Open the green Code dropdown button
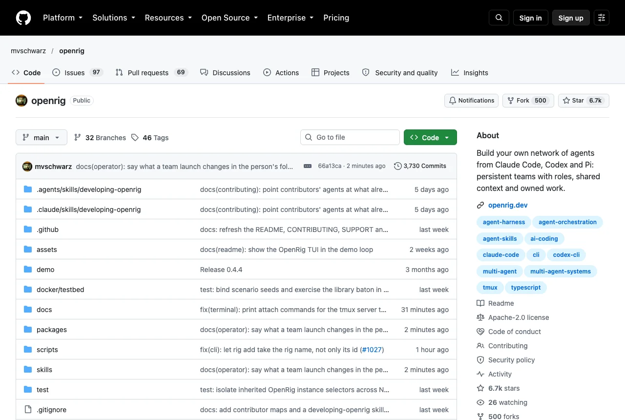This screenshot has height=420, width=625. [x=430, y=138]
